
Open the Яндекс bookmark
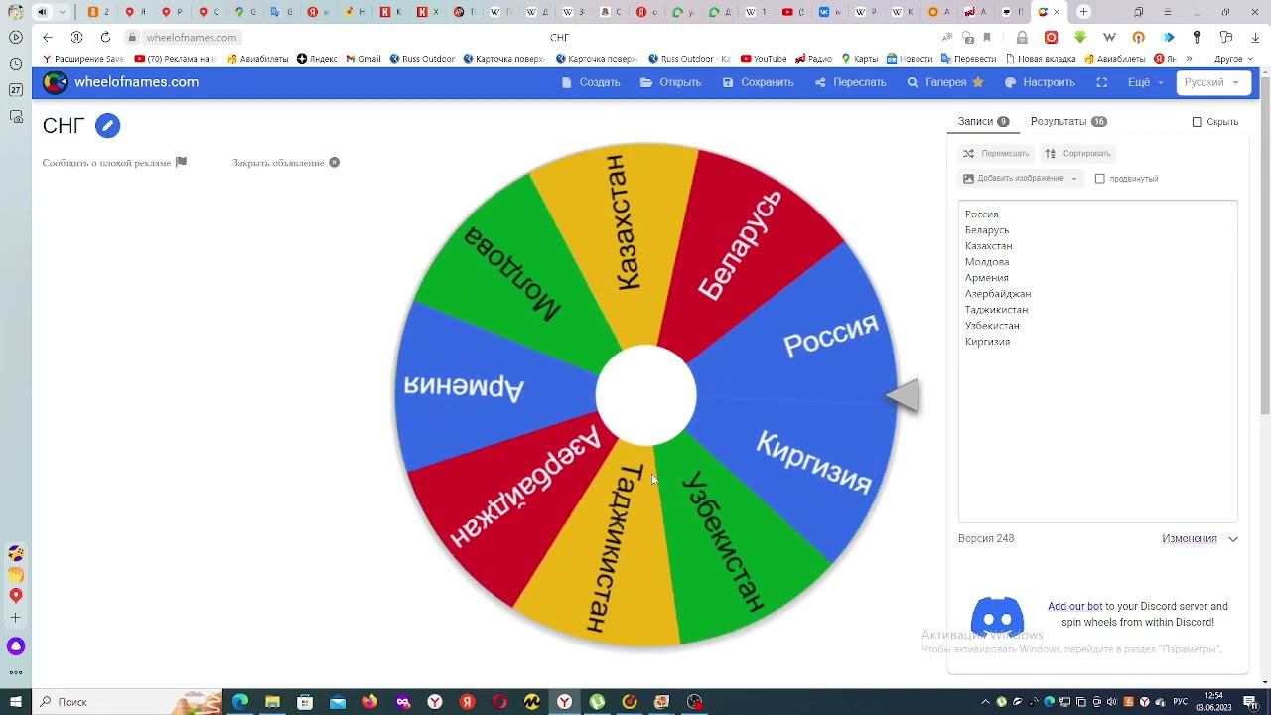(x=317, y=59)
